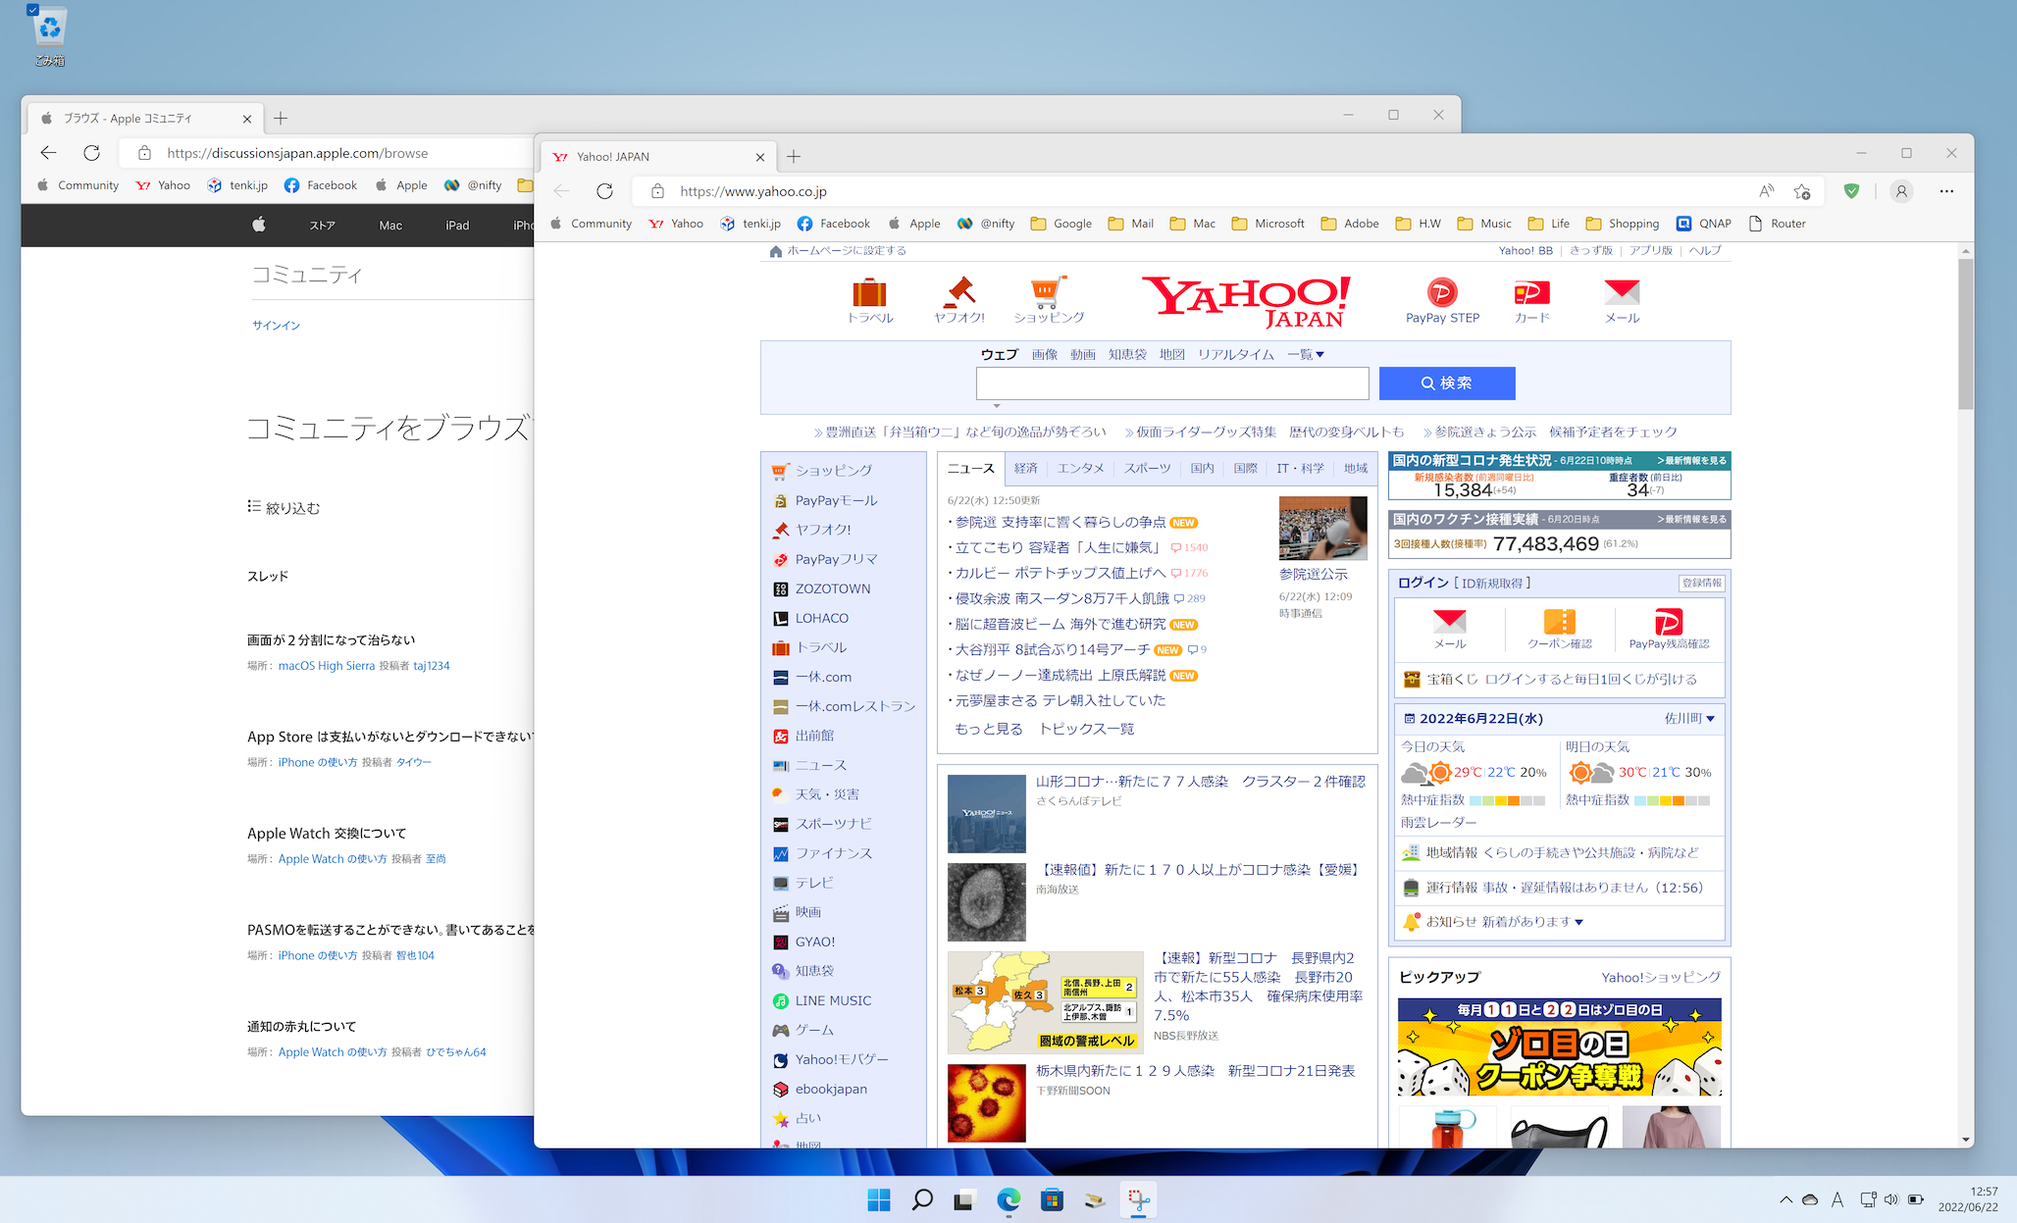Open the PayPay STEP icon
This screenshot has height=1223, width=2017.
click(1441, 292)
